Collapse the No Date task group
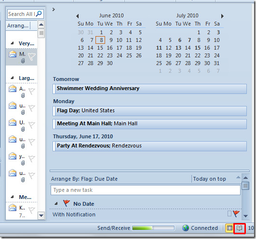 tap(56, 204)
